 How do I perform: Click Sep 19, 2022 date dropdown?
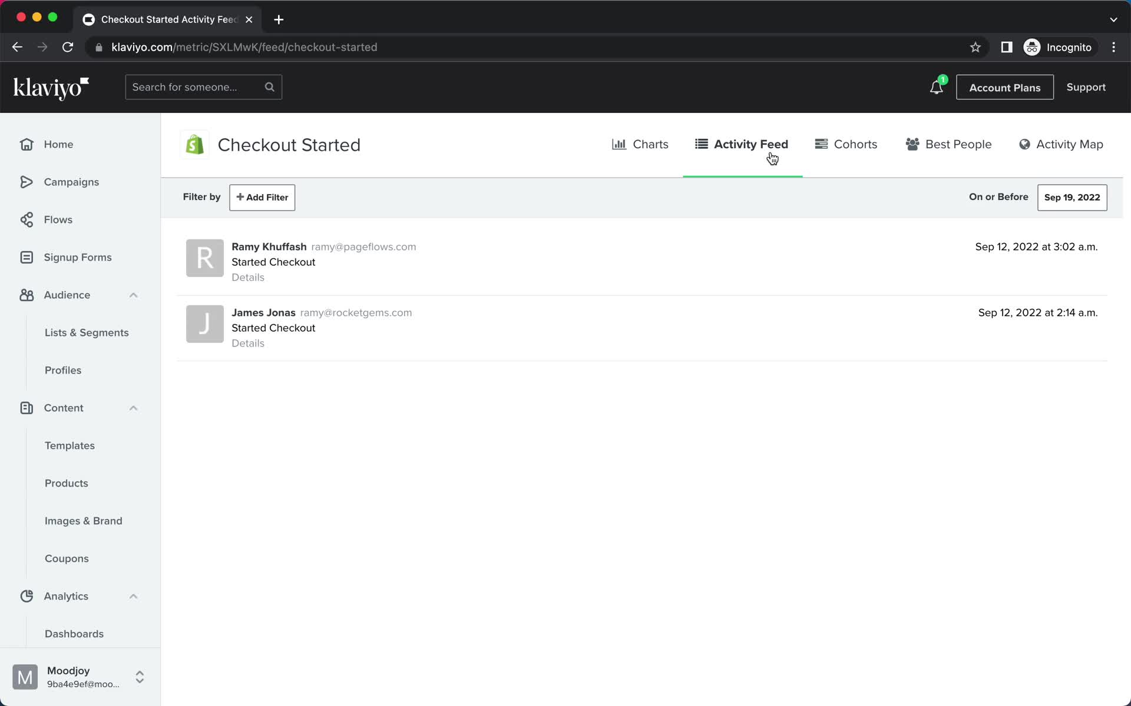click(1072, 197)
